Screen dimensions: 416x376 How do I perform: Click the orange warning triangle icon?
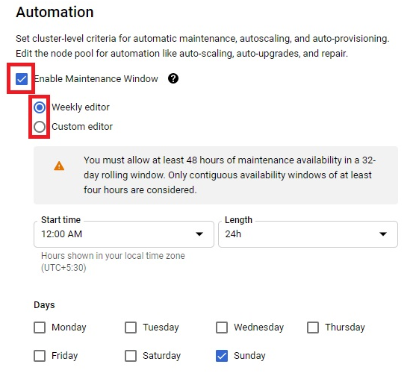(59, 166)
